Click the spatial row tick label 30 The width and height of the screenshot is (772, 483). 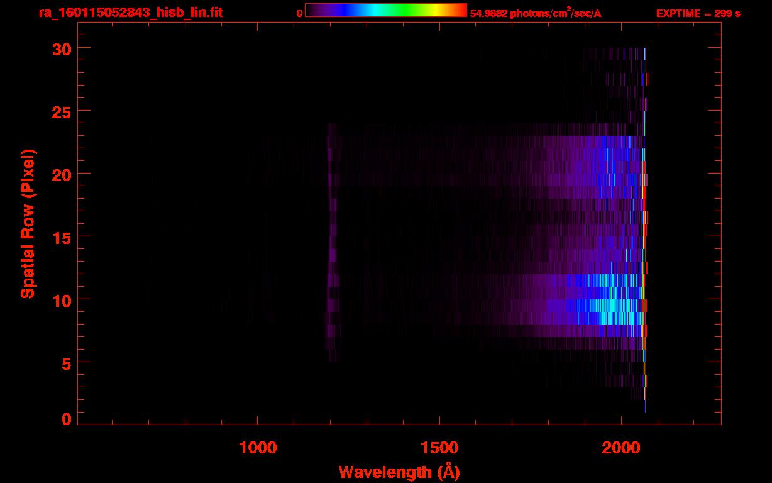62,48
